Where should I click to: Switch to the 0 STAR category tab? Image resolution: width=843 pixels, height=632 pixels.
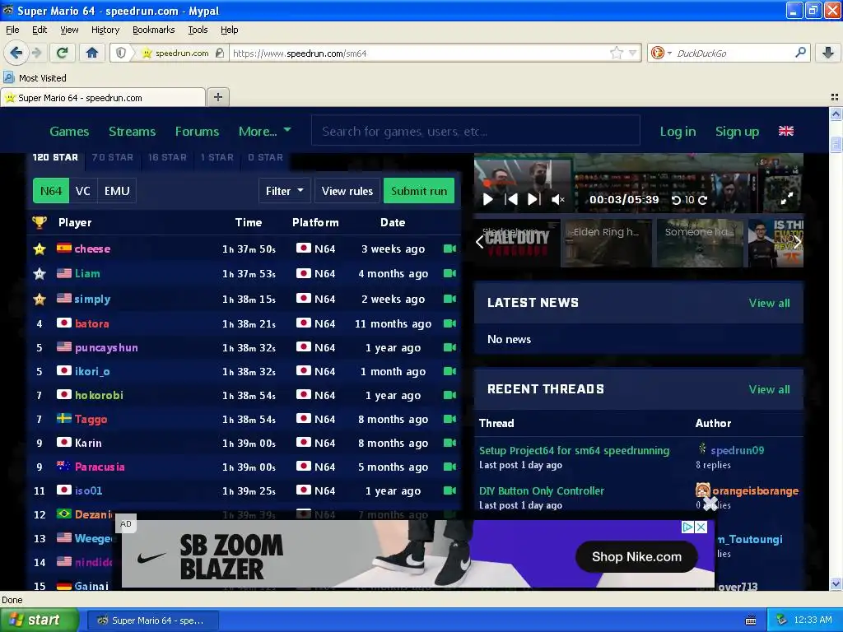265,157
